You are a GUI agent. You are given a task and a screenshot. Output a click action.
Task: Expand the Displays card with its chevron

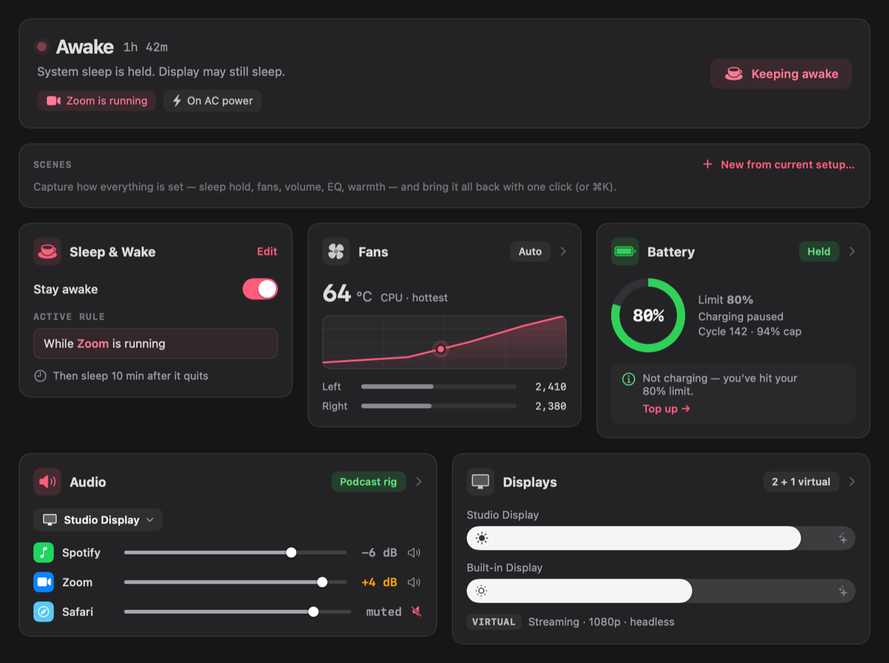852,482
